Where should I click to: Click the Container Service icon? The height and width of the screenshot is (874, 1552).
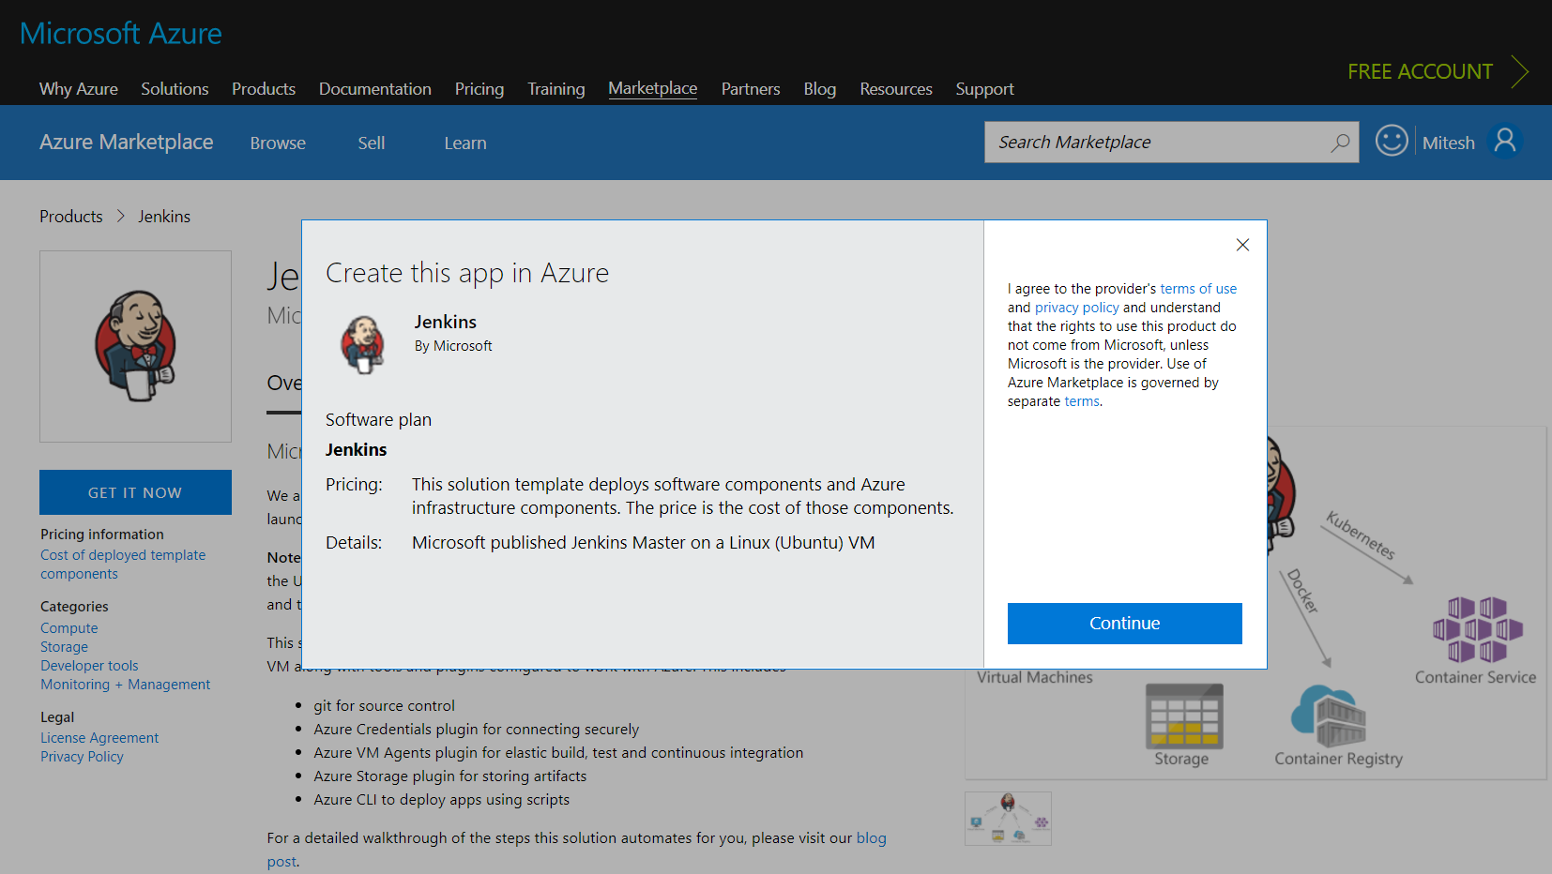[1477, 629]
